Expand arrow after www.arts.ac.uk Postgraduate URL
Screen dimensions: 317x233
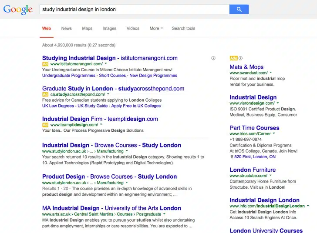tap(164, 214)
